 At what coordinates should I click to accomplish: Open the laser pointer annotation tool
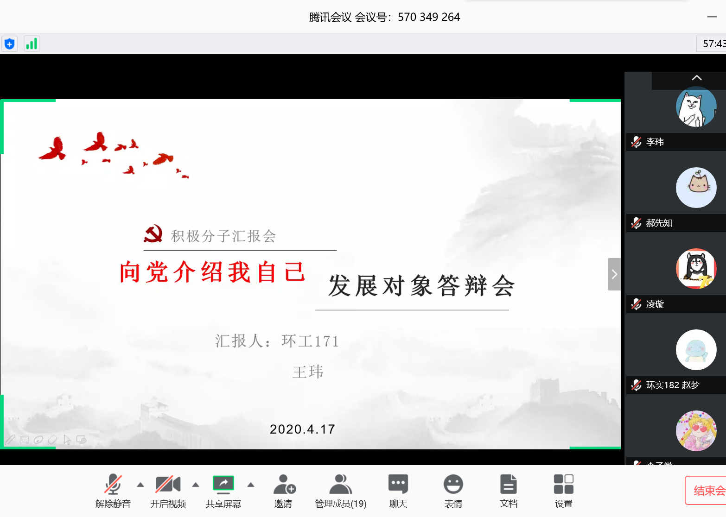point(38,439)
